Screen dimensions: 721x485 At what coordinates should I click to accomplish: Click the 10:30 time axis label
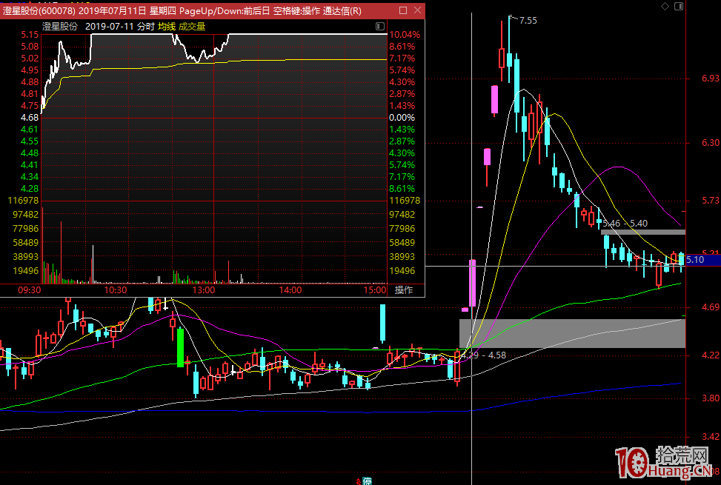click(116, 290)
